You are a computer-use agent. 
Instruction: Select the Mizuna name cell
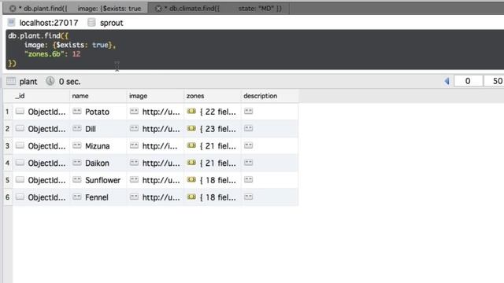[98, 146]
